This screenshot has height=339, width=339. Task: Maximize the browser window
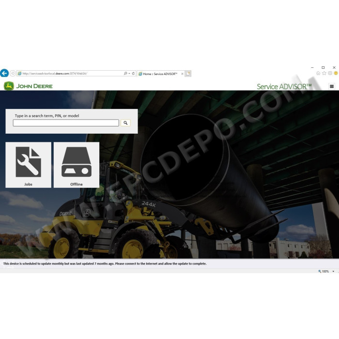click(323, 68)
